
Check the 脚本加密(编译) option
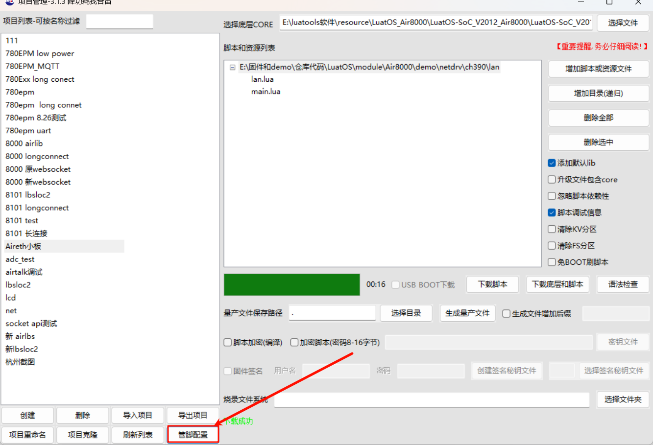(228, 343)
